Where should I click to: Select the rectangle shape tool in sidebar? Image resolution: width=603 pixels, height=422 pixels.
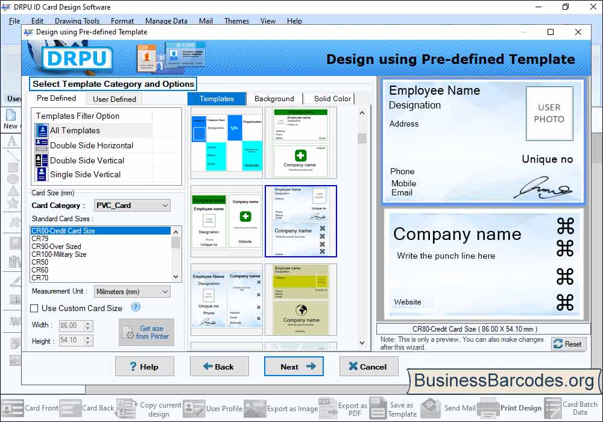click(13, 168)
